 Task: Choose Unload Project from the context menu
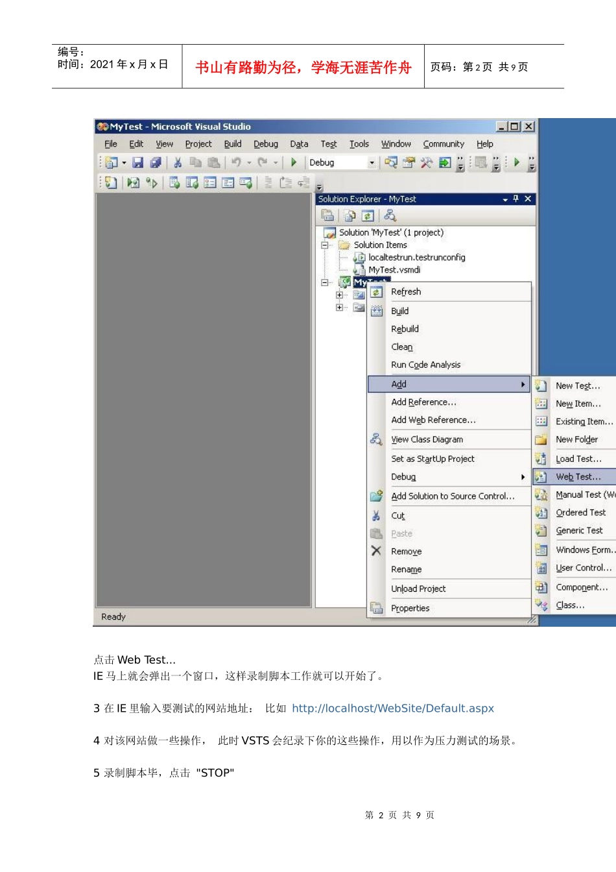coord(418,588)
